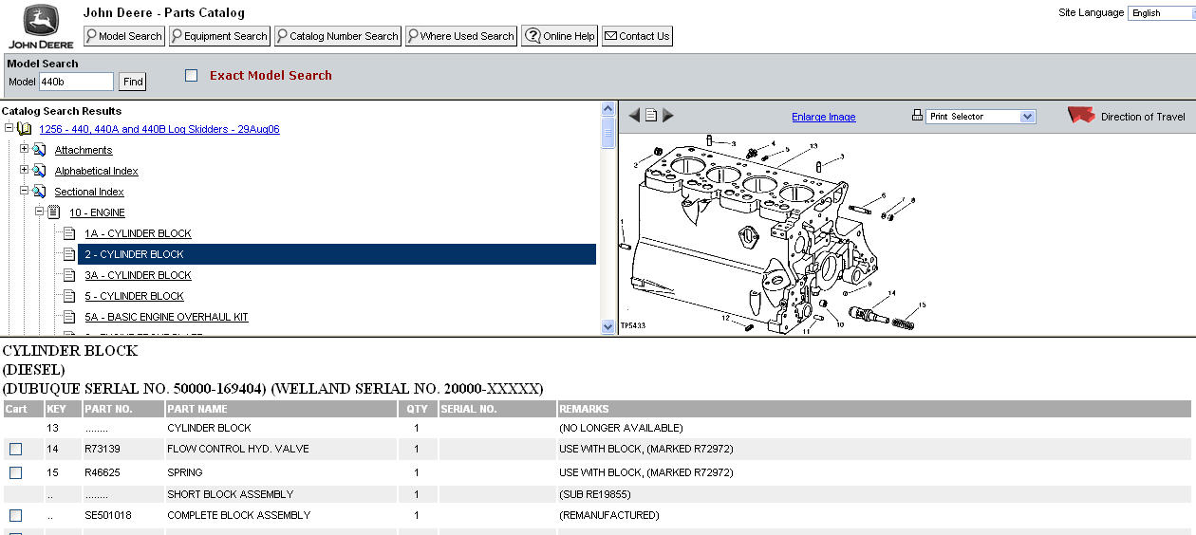Click the John Deere logo
Screen dimensions: 1196x535
[x=34, y=27]
